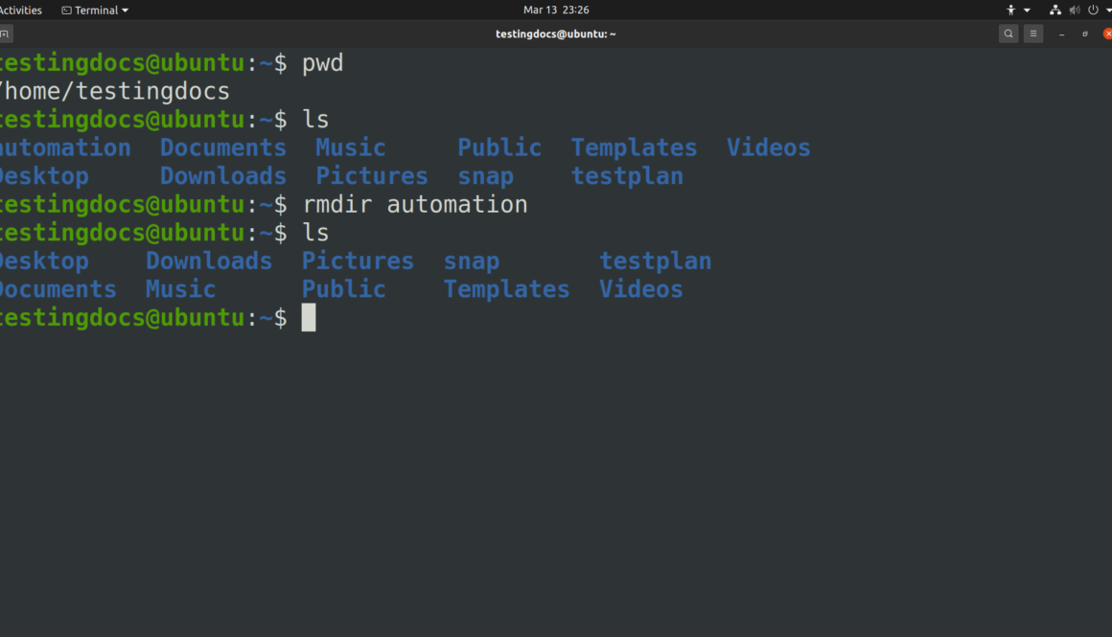Restore the terminal window size
This screenshot has width=1112, height=637.
click(1085, 34)
